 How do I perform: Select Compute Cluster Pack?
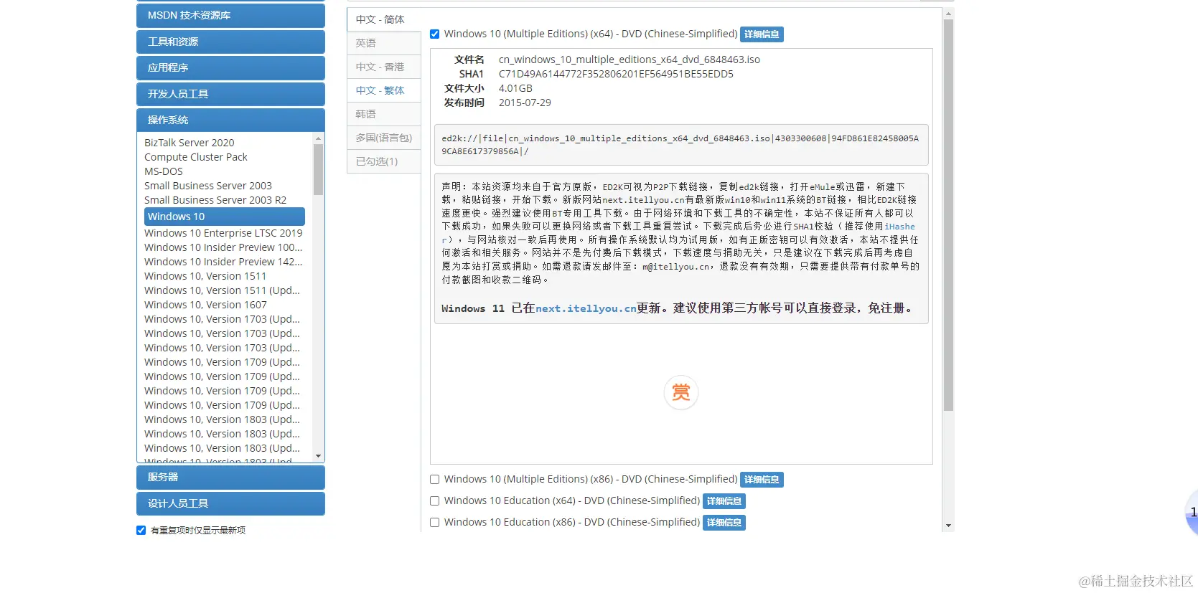196,157
